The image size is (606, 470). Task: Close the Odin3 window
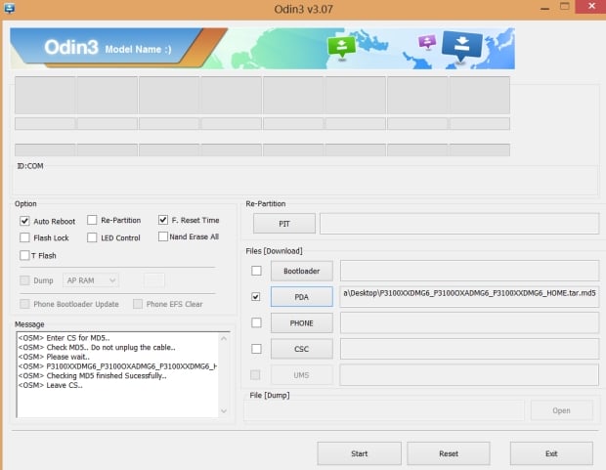click(591, 7)
